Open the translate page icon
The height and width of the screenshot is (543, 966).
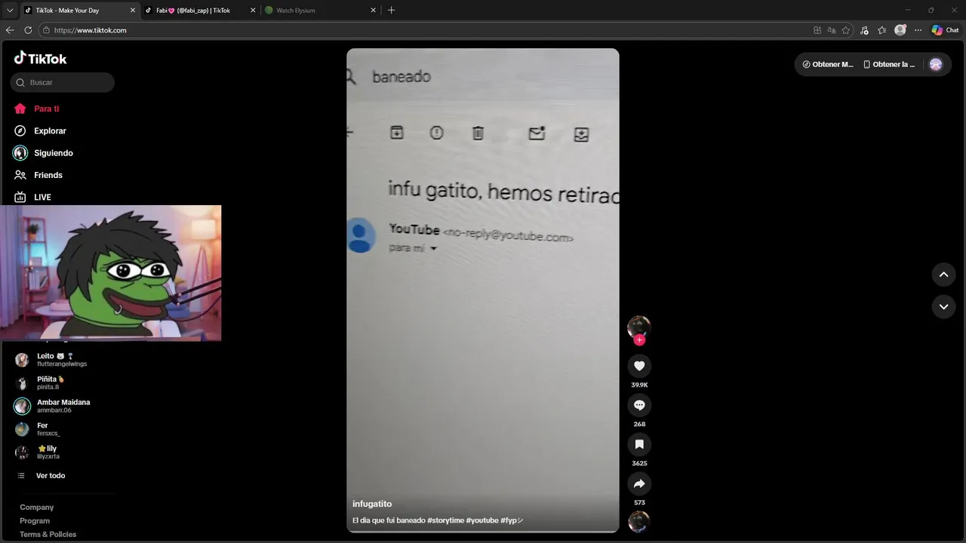tap(832, 30)
